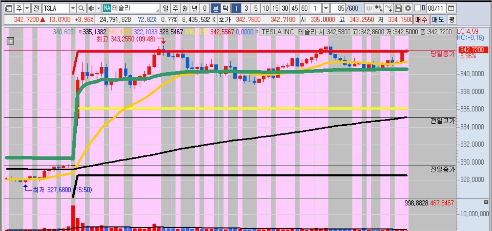Click the 328,5467 indicator value
Image resolution: width=492 pixels, height=231 pixels.
pos(171,32)
